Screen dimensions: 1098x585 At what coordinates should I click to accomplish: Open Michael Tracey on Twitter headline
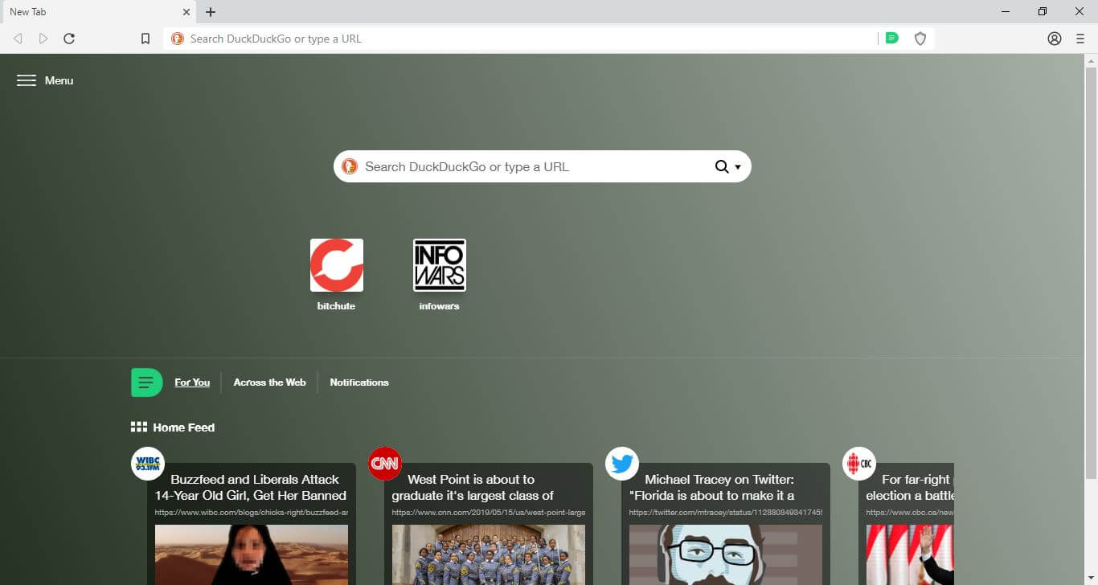(x=712, y=487)
